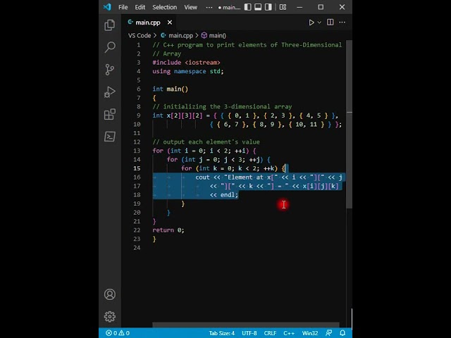Toggle the secondary side bar layout icon
The width and height of the screenshot is (451, 338).
pyautogui.click(x=268, y=7)
